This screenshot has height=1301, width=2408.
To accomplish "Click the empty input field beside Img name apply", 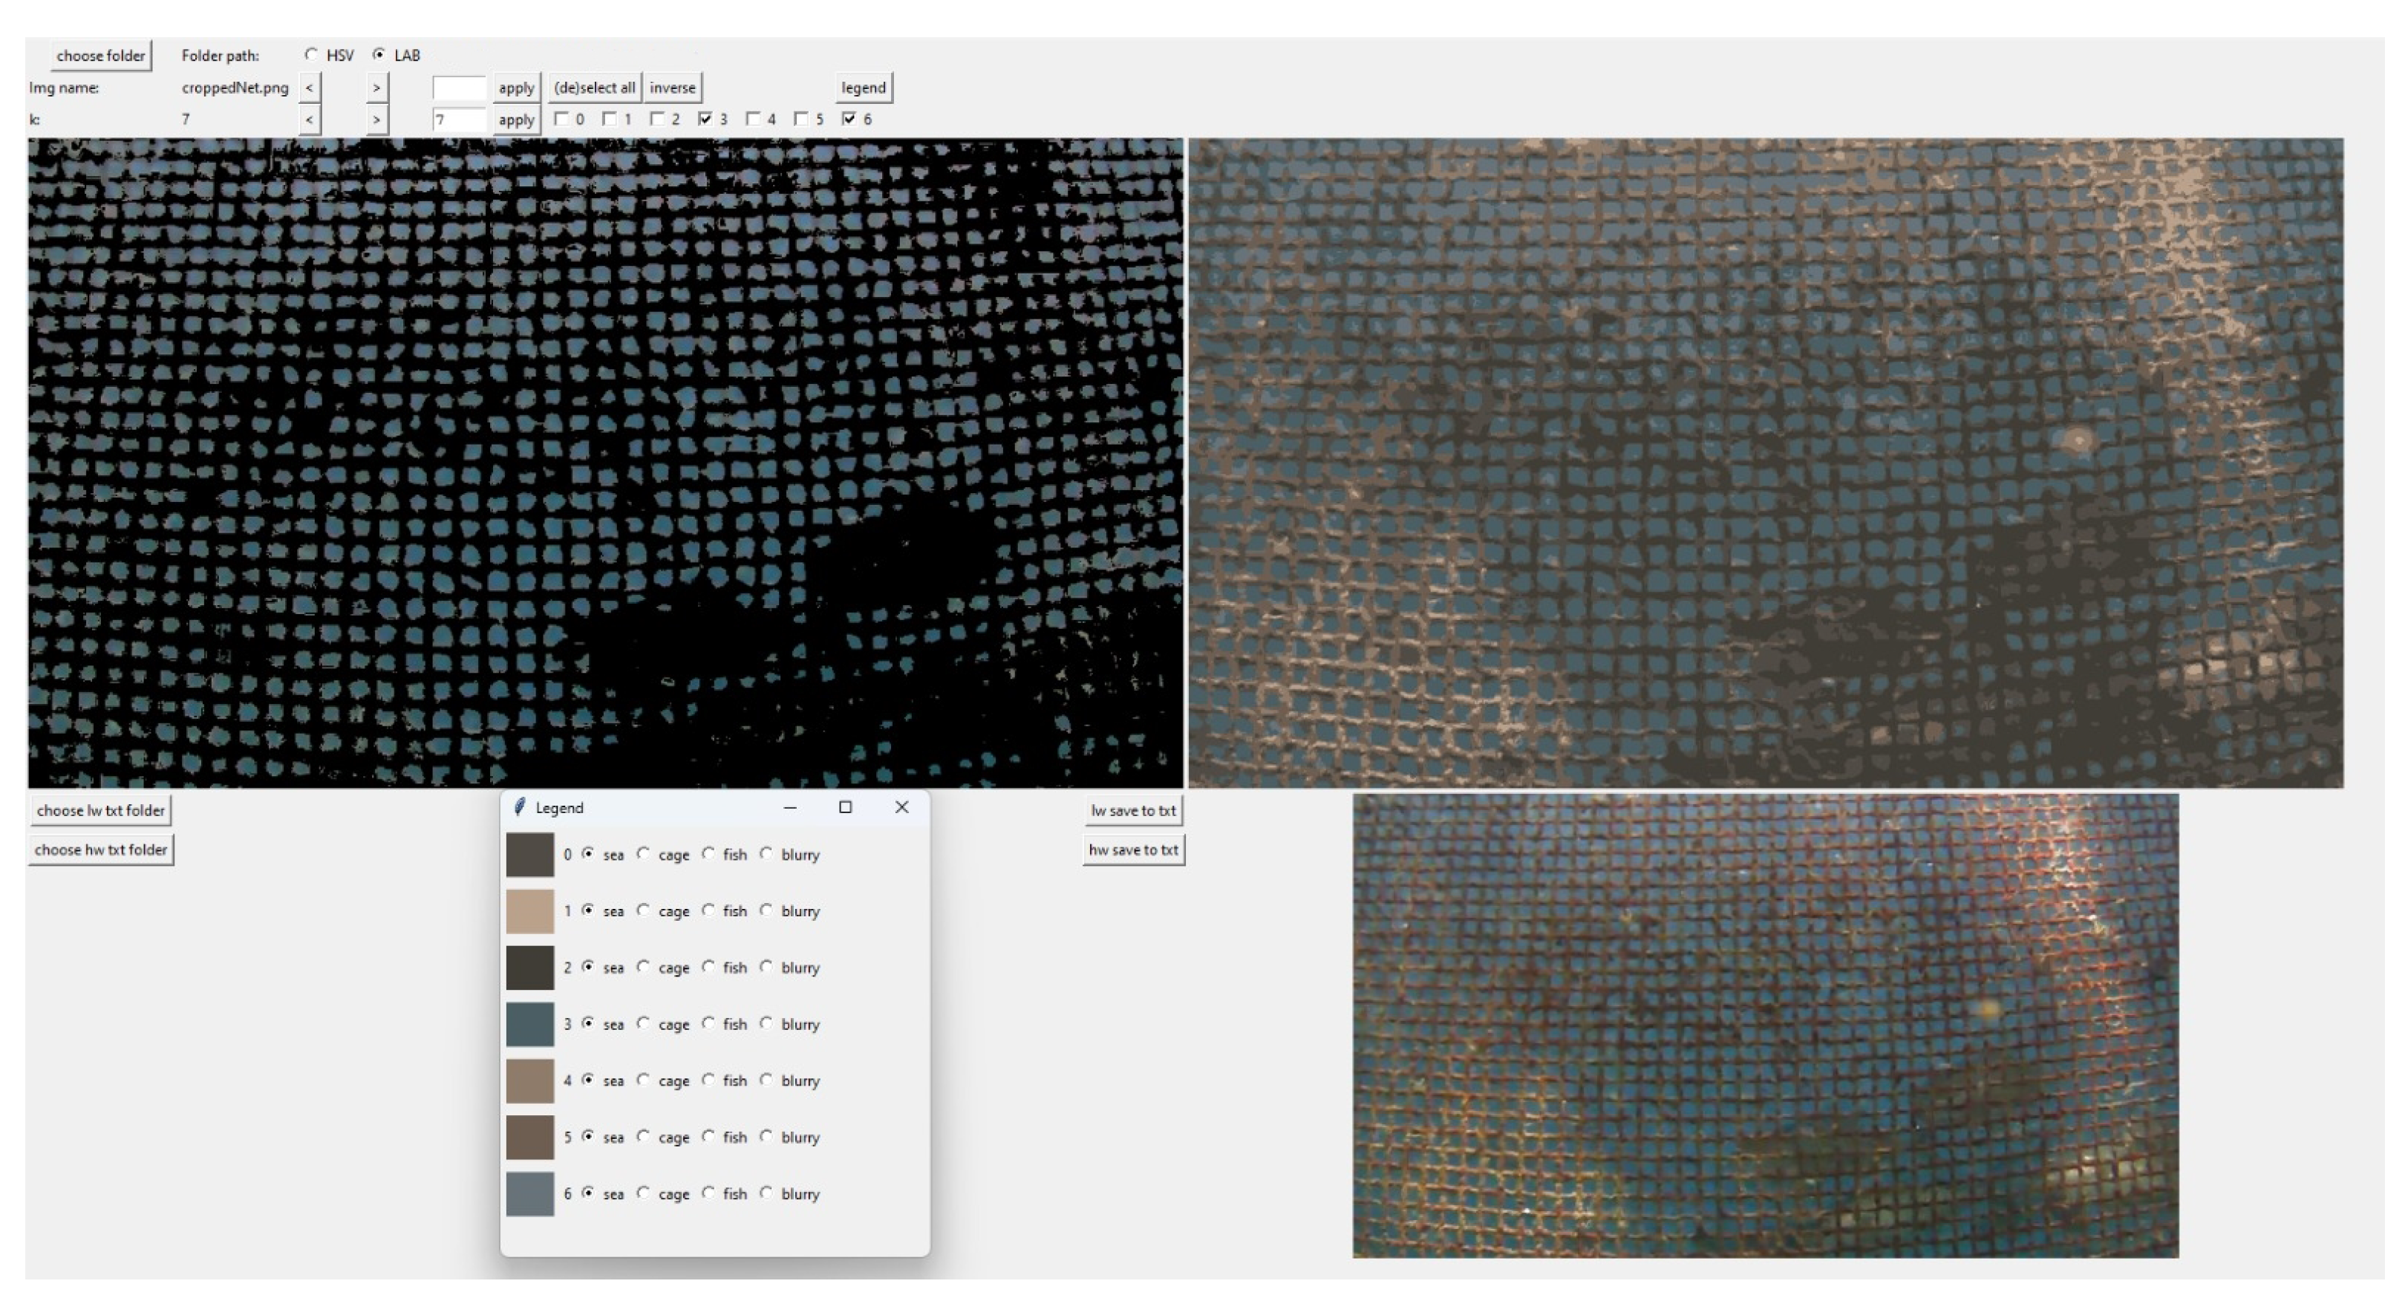I will 459,88.
